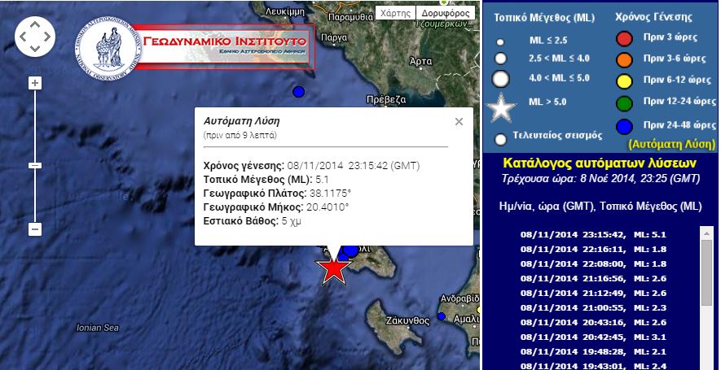Click the yellow Πριν 6-12 ώρες legend swatch

tap(624, 81)
